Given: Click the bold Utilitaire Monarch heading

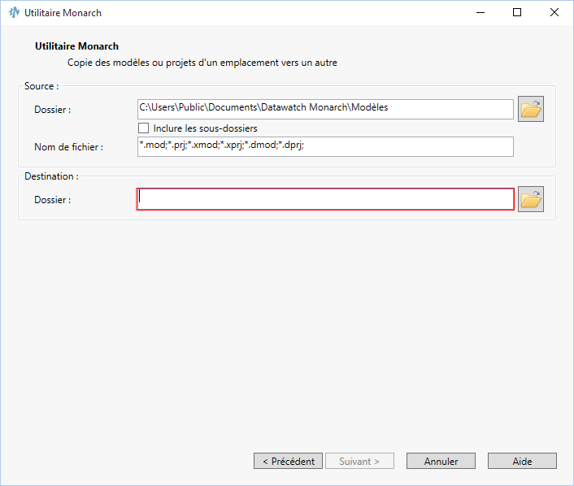Looking at the screenshot, I should coord(77,46).
